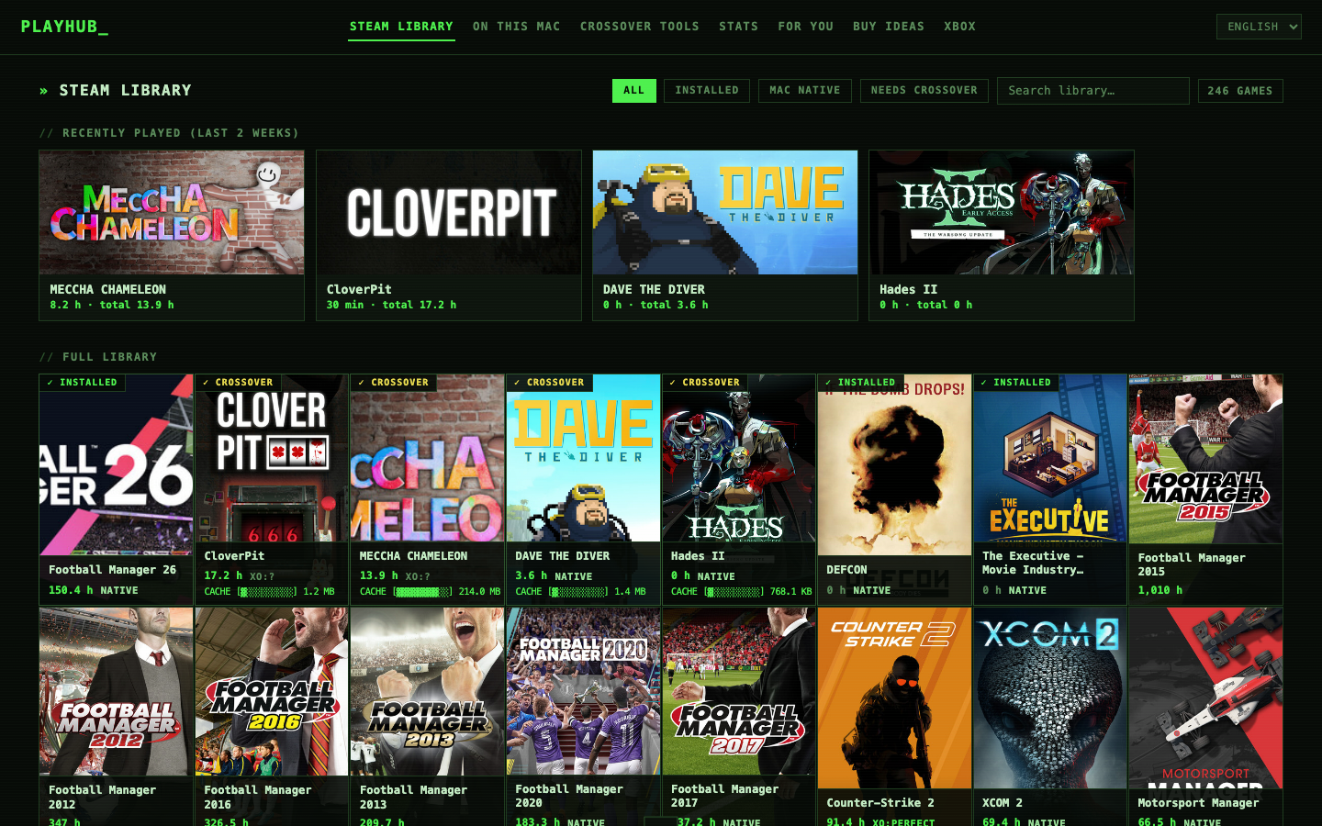This screenshot has height=826, width=1322.
Task: Click INSTALLED badge on The Executive tile
Action: click(1016, 382)
